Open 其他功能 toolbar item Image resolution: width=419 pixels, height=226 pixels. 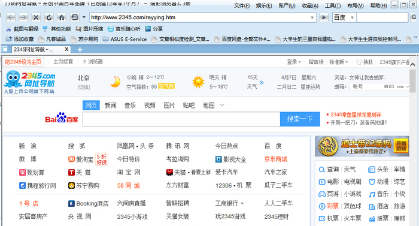tap(57, 29)
